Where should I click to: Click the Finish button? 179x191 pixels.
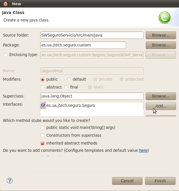[160, 181]
